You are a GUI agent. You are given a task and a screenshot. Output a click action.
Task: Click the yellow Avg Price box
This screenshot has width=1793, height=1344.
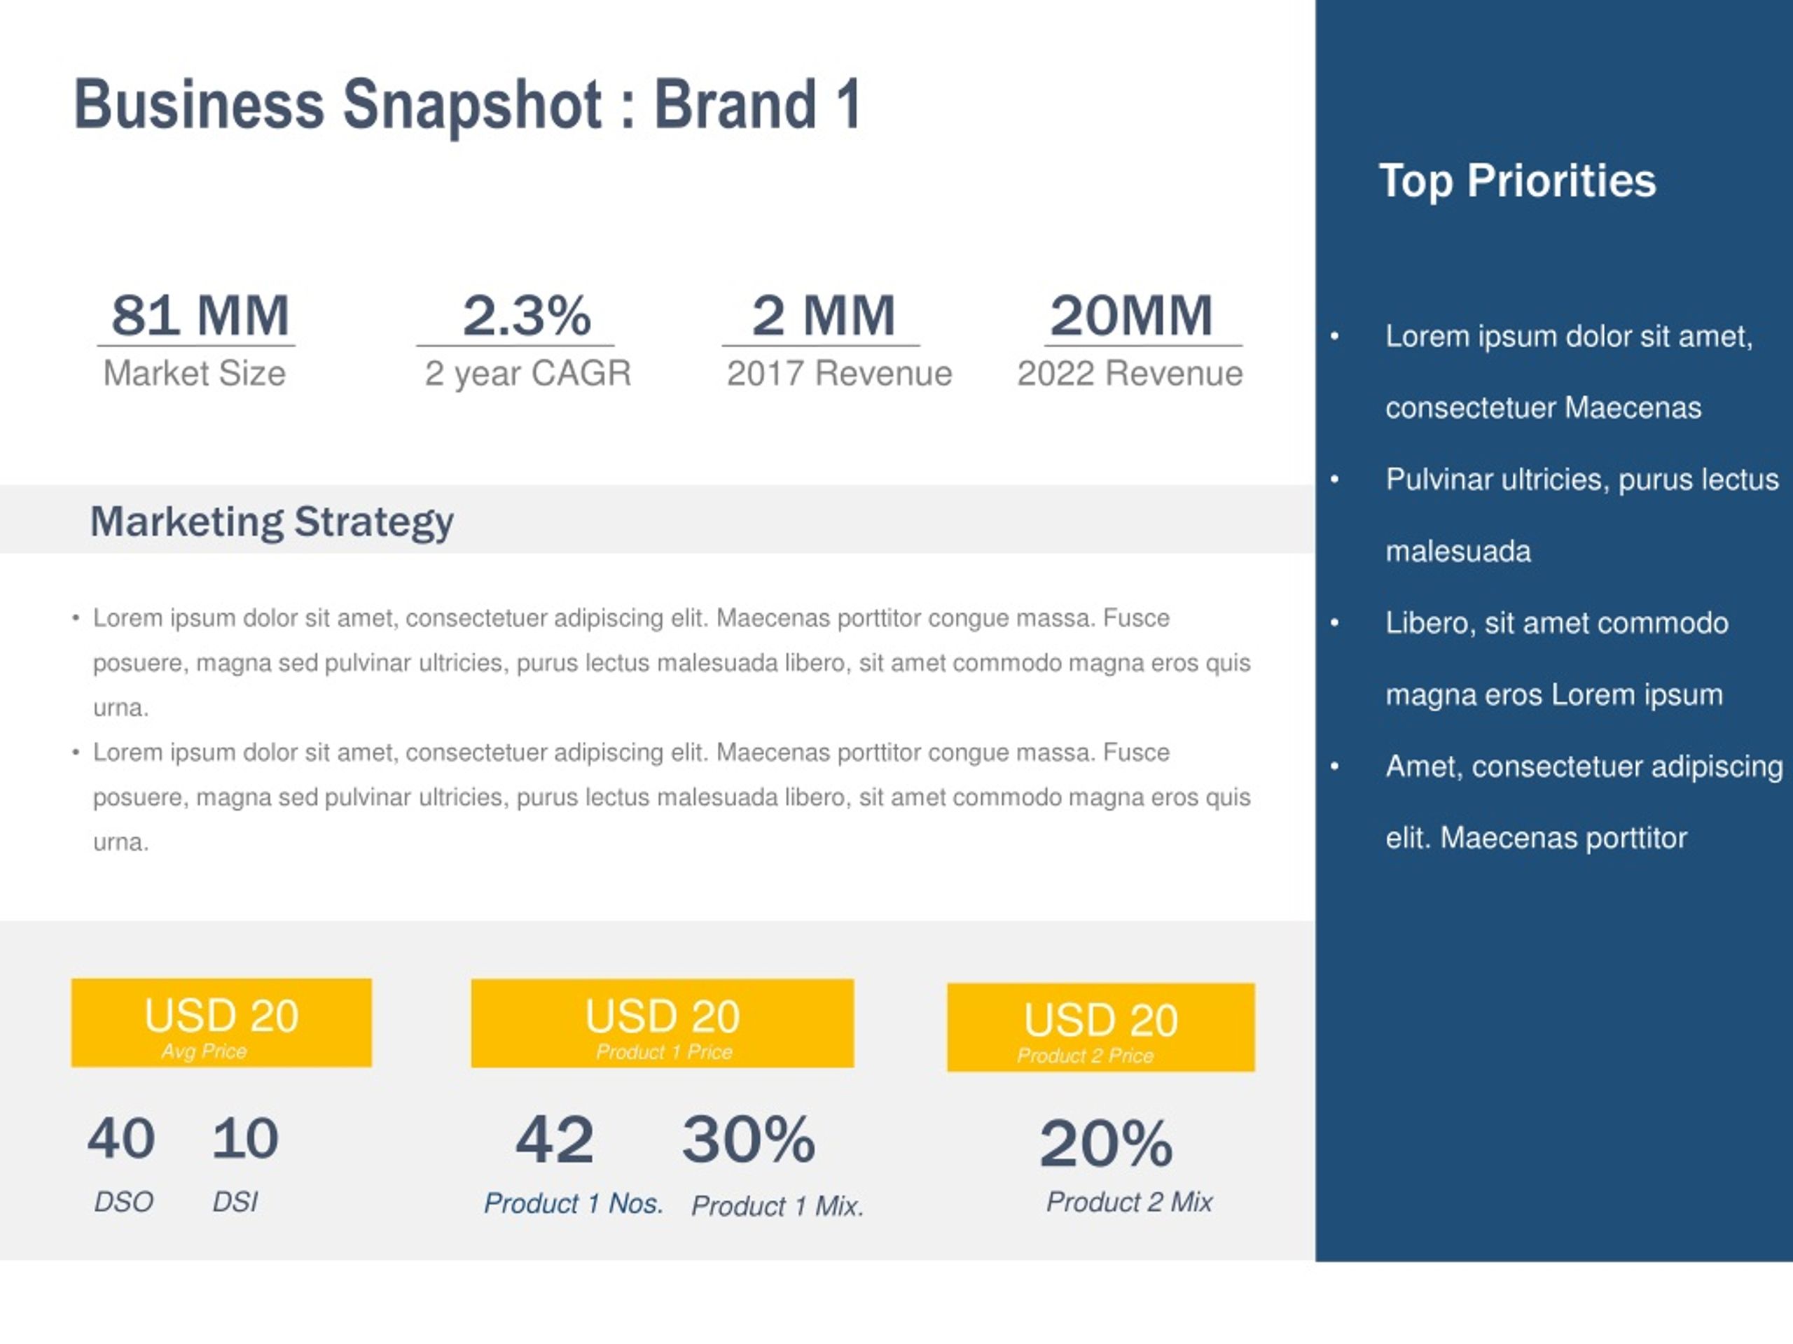pyautogui.click(x=221, y=1023)
